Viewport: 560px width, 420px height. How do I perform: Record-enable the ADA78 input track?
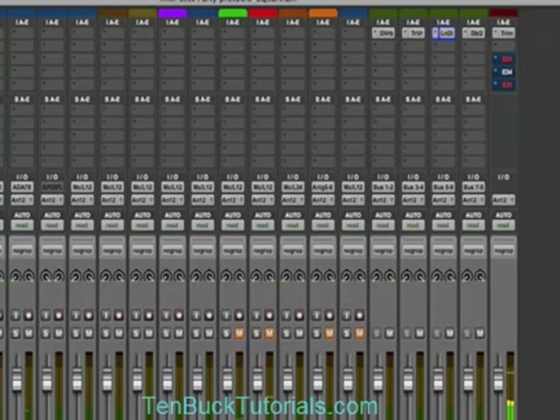(29, 316)
